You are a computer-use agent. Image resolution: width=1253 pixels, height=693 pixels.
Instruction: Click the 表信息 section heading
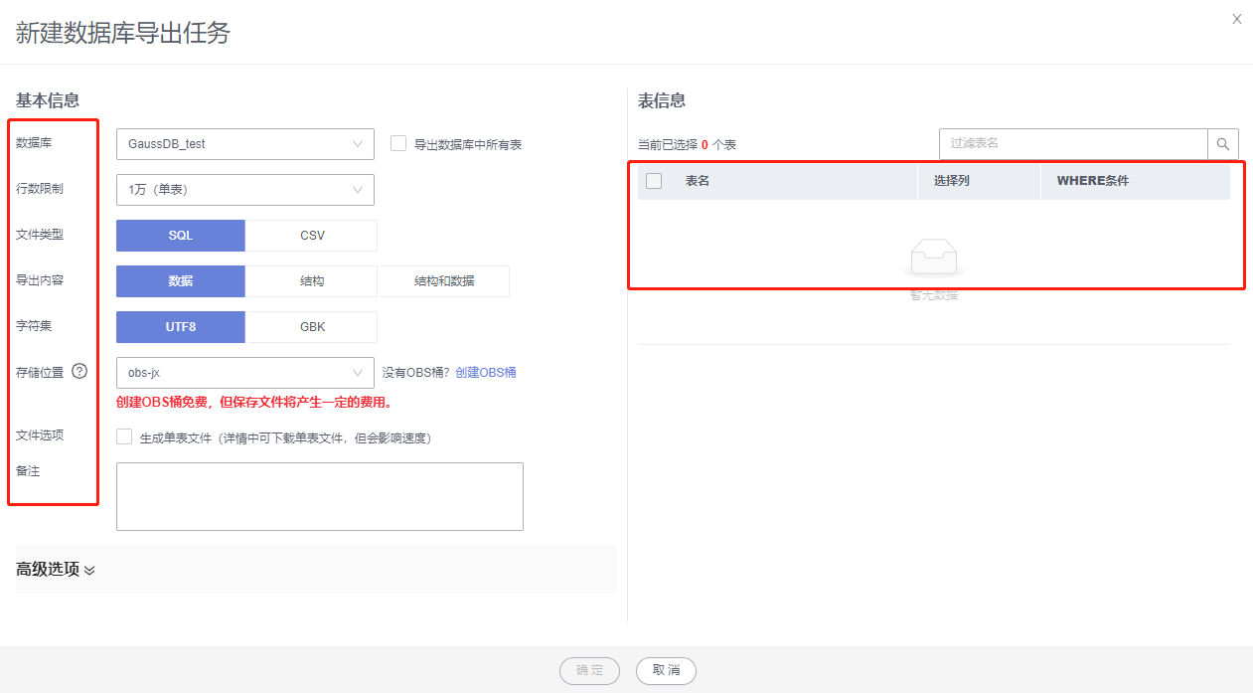click(662, 100)
